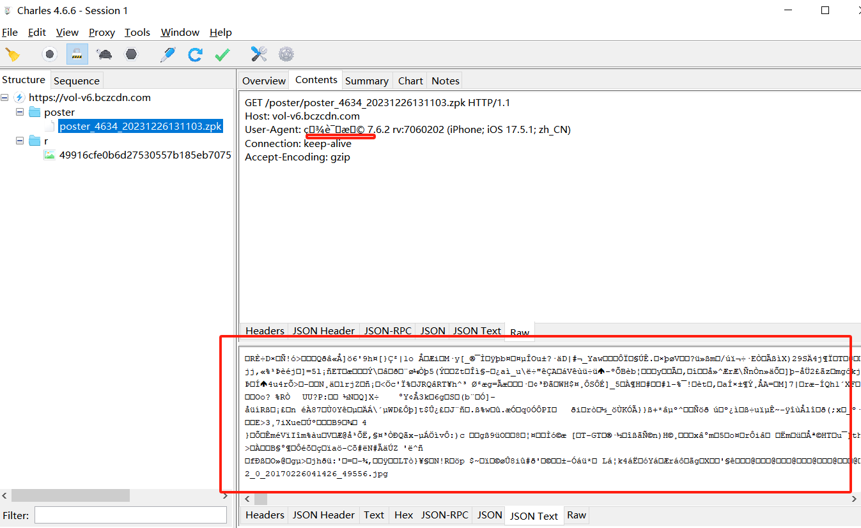The image size is (861, 528).
Task: Select response pane JSON tab
Action: click(490, 515)
